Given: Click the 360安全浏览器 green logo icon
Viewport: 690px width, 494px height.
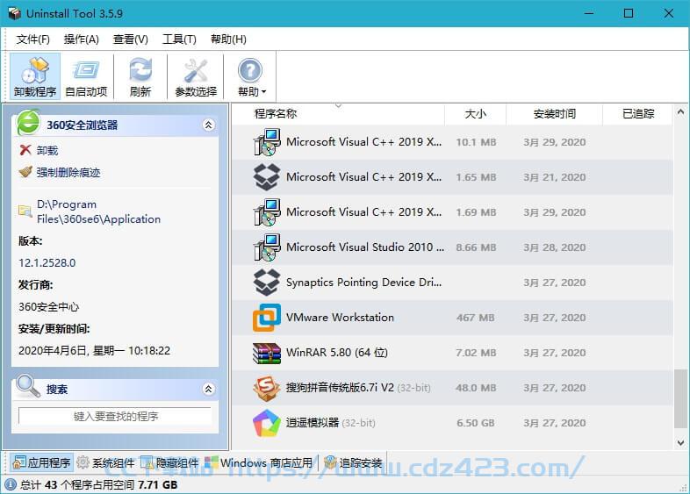Looking at the screenshot, I should click(x=28, y=122).
